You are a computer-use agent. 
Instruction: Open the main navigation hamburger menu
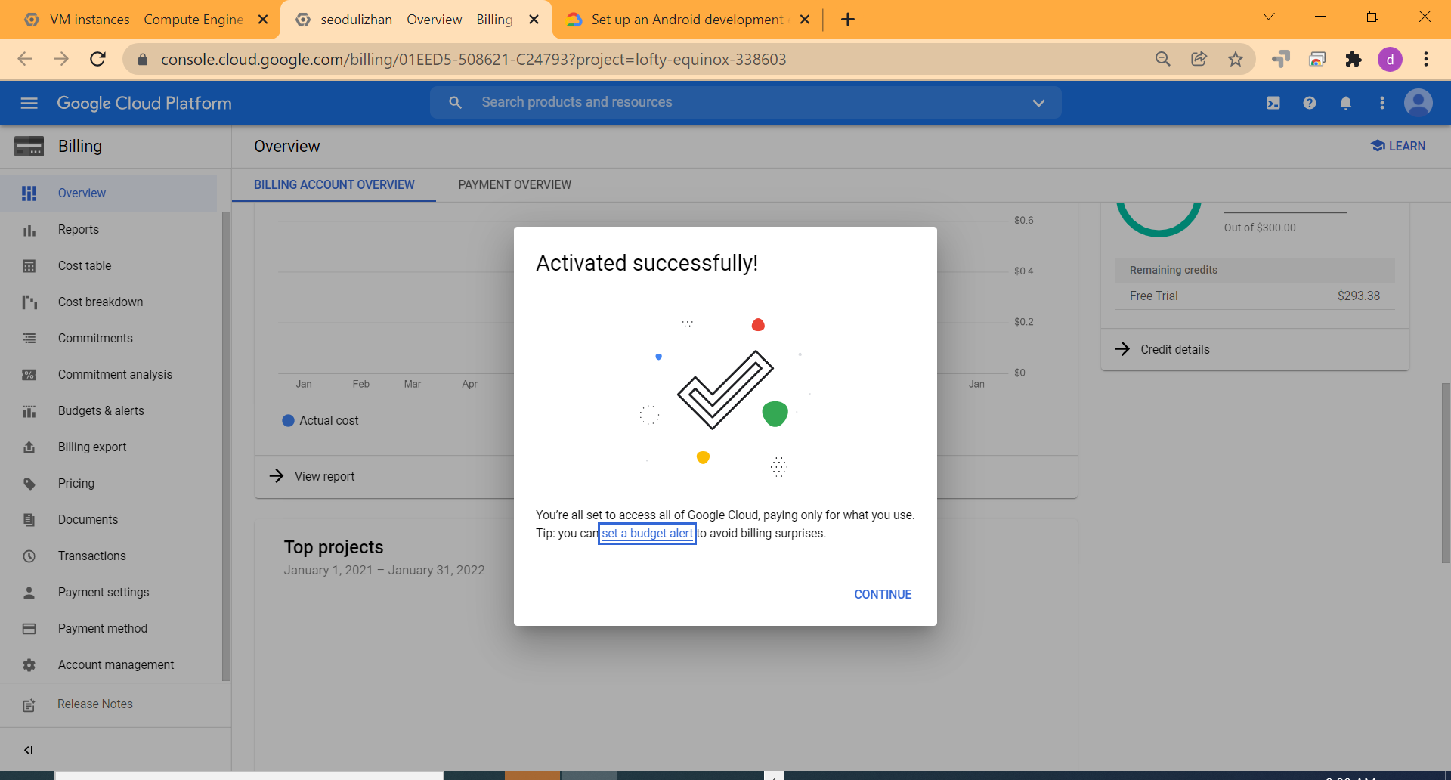29,103
